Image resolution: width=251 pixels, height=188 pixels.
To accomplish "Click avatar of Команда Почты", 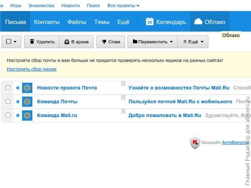I will 27,102.
